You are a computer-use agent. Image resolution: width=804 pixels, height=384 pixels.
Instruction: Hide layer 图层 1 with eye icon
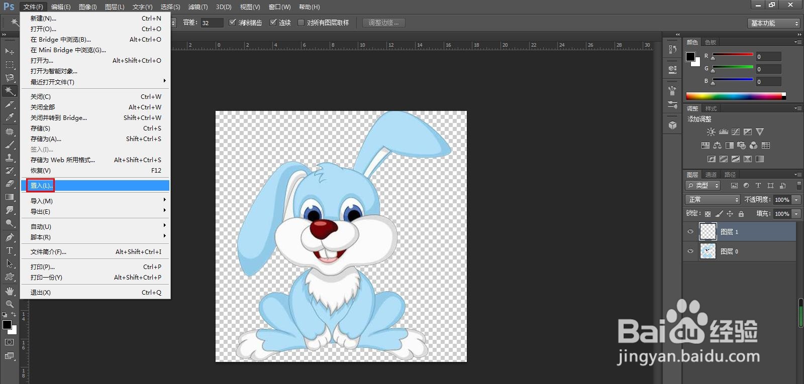[x=690, y=231]
